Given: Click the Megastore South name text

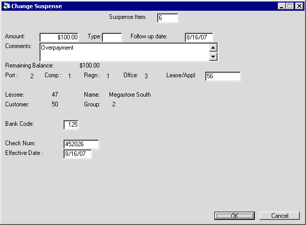Looking at the screenshot, I should tap(130, 95).
